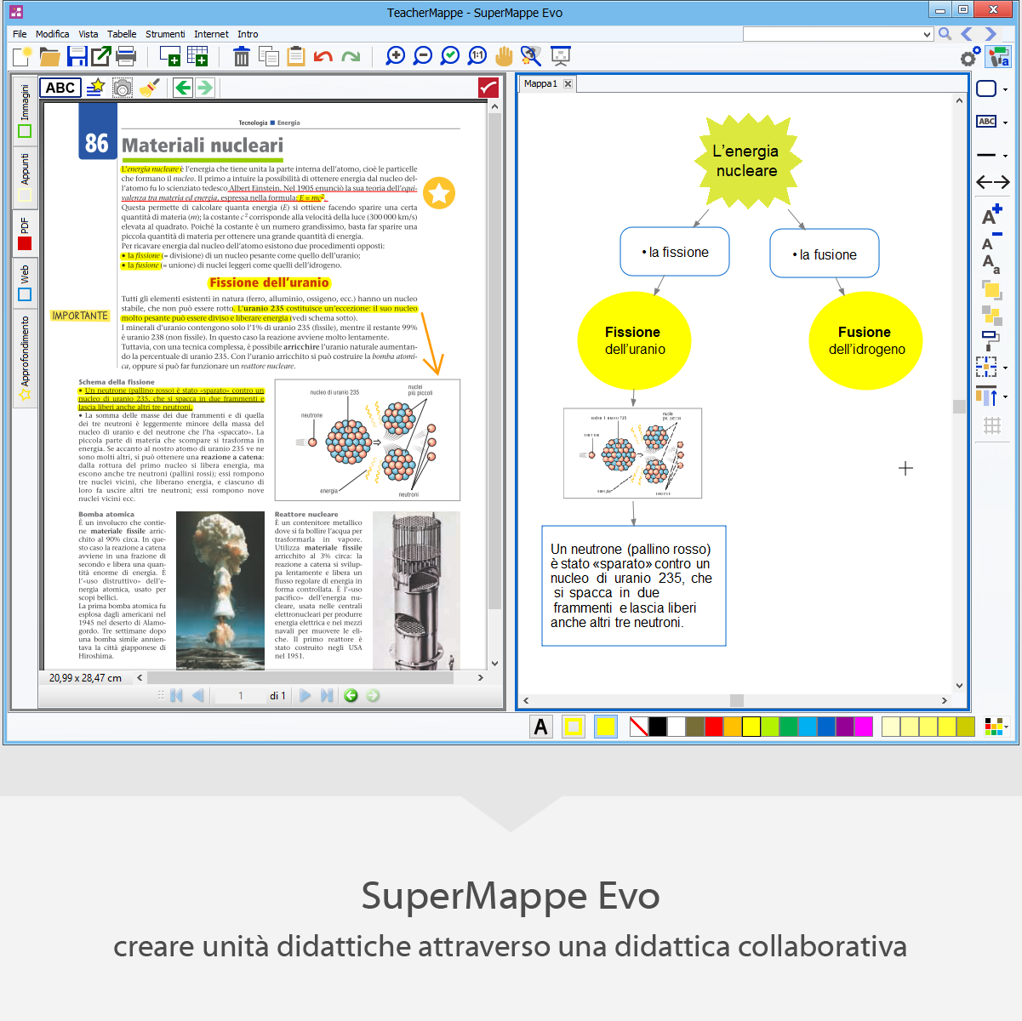Open the Strumenti menu
The height and width of the screenshot is (1021, 1022).
click(x=165, y=34)
